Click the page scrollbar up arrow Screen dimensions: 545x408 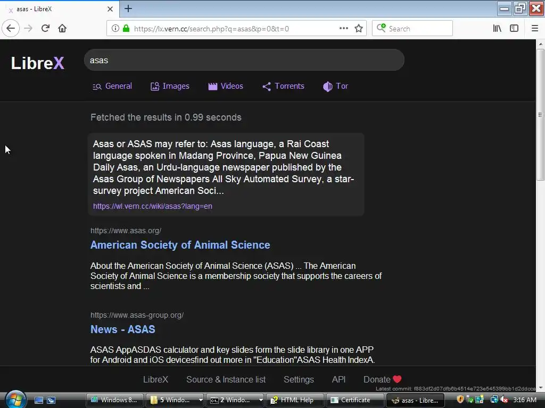pos(540,44)
